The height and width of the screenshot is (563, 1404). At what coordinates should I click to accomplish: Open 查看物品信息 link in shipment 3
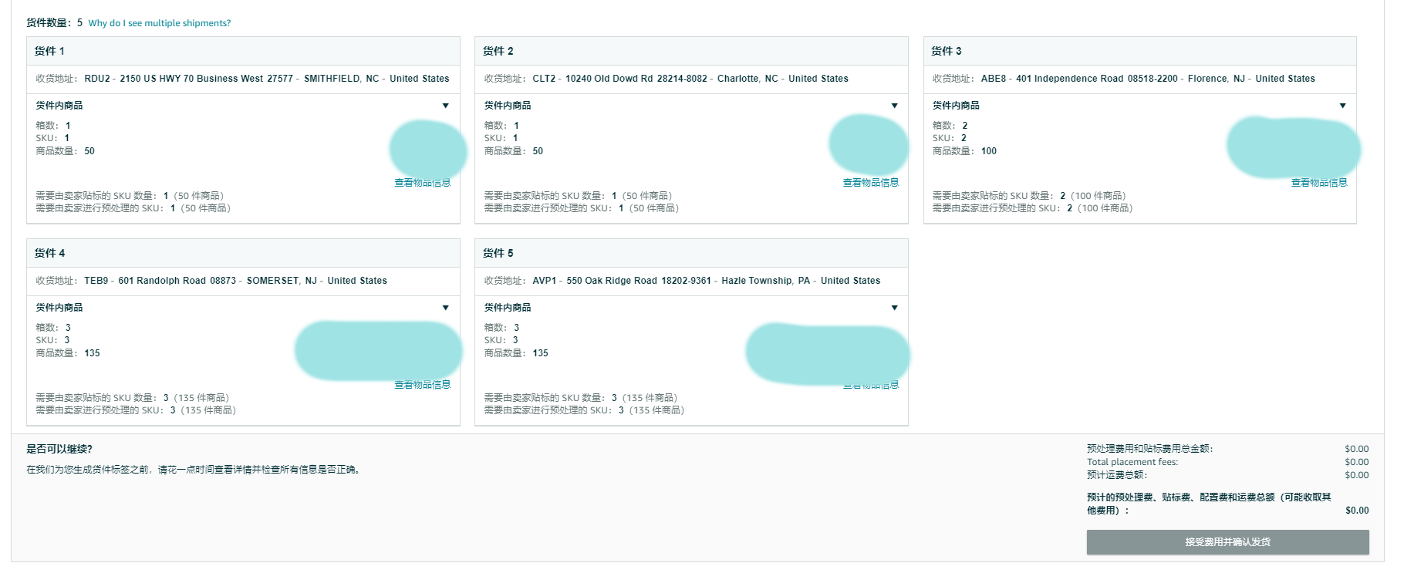click(x=1319, y=183)
